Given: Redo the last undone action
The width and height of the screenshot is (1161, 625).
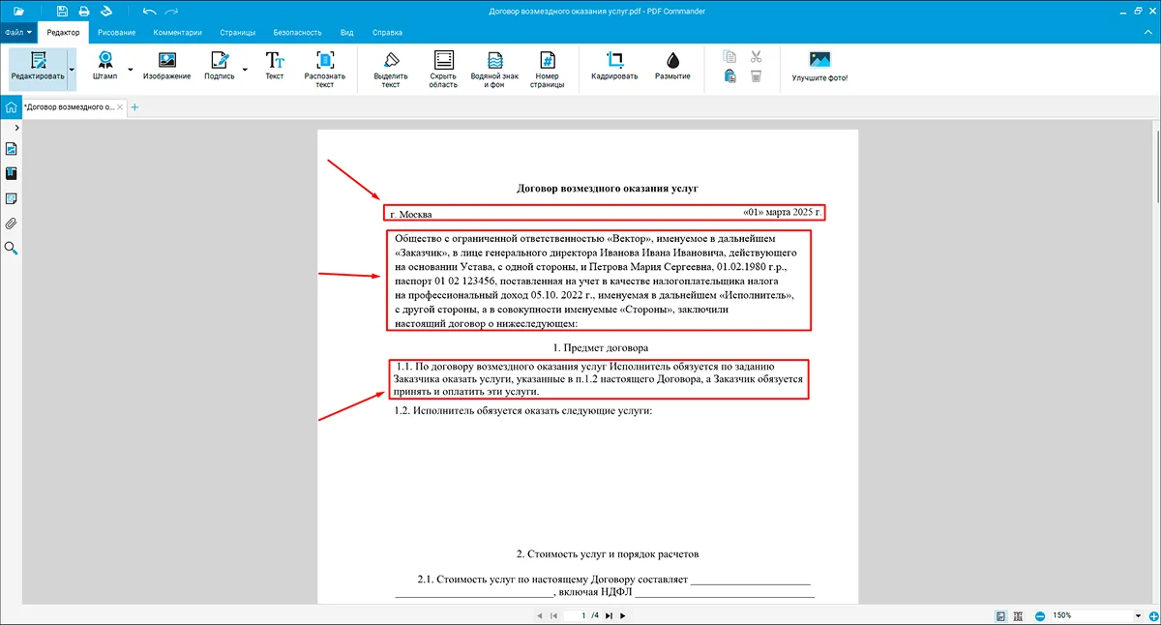Looking at the screenshot, I should [172, 11].
